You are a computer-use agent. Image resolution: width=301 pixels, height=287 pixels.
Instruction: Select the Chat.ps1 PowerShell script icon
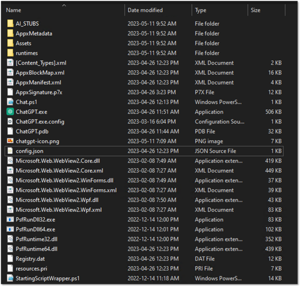[x=10, y=102]
